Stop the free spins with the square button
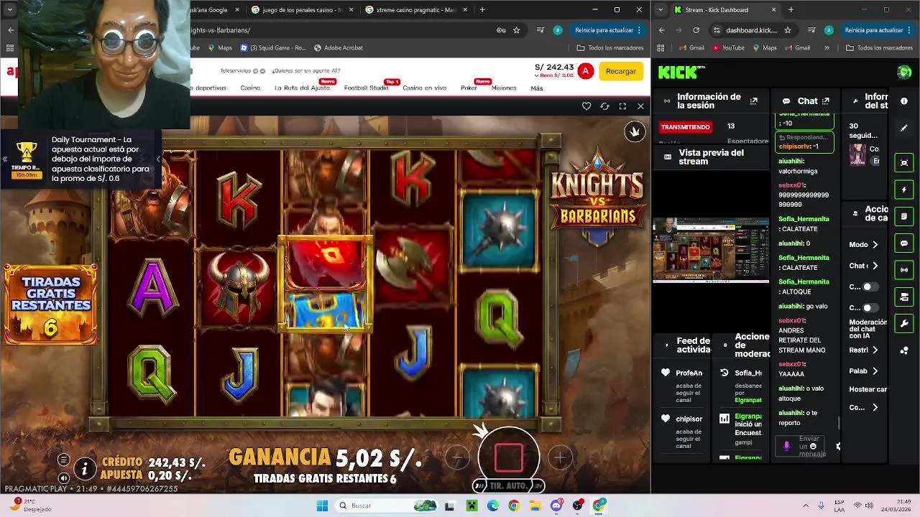920x517 pixels. 508,457
